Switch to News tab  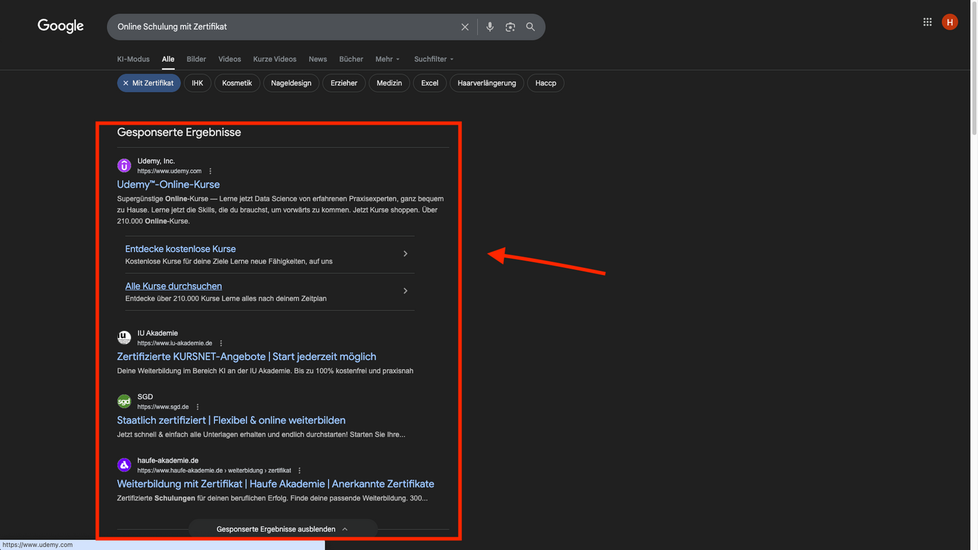tap(318, 59)
